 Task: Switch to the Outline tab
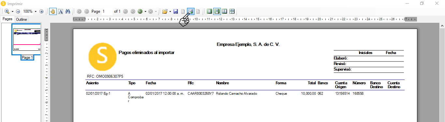pyautogui.click(x=22, y=20)
